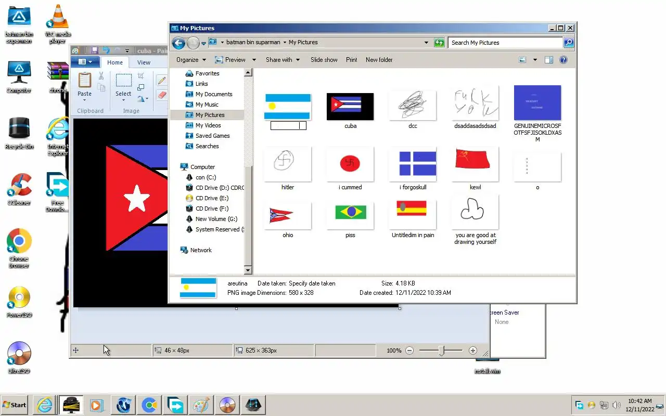Open the VLC media player desktop shortcut
This screenshot has width=666, height=416.
57,24
